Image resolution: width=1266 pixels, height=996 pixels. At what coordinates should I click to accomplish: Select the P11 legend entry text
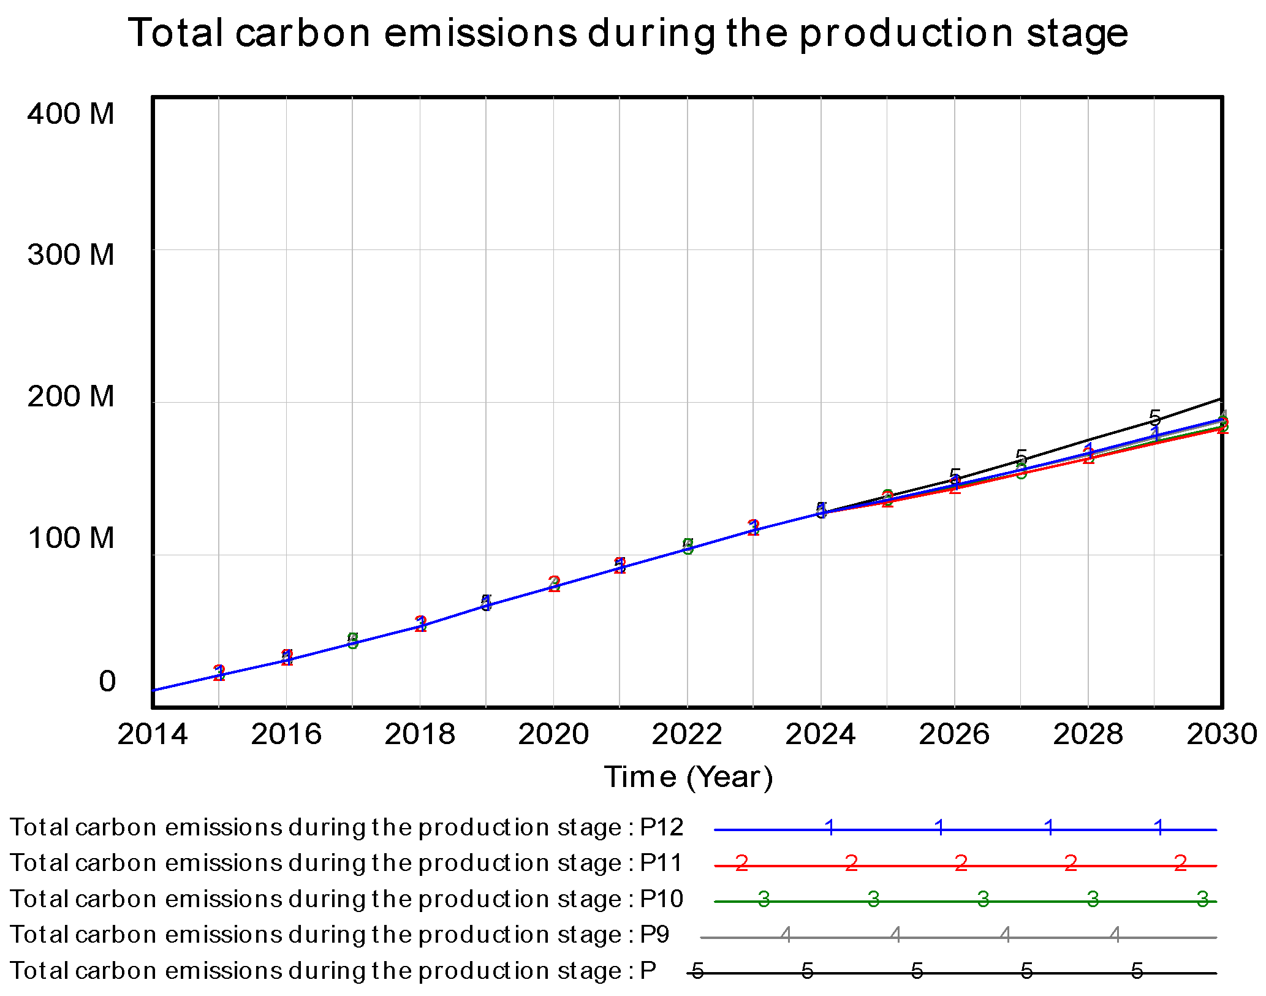[x=346, y=863]
